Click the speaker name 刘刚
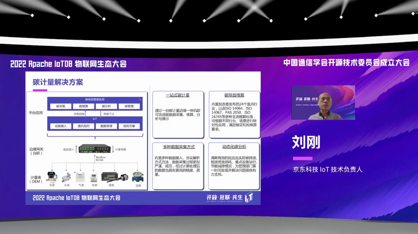This screenshot has height=234, width=418. pos(306,142)
